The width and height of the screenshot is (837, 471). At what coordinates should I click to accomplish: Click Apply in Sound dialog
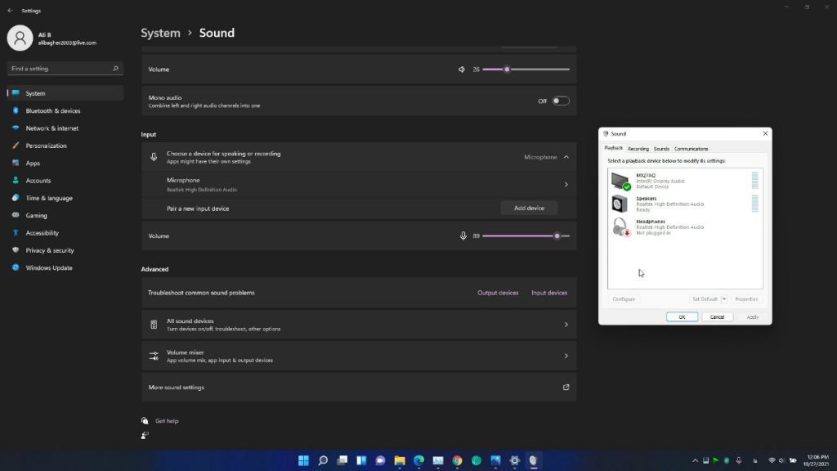click(x=752, y=317)
